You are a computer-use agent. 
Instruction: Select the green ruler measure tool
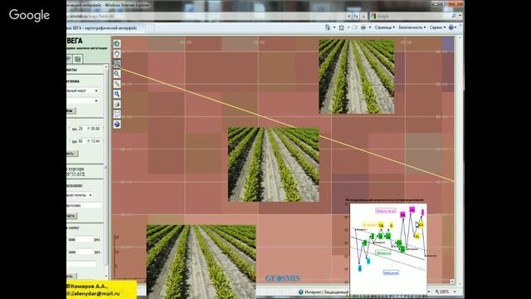pyautogui.click(x=117, y=84)
